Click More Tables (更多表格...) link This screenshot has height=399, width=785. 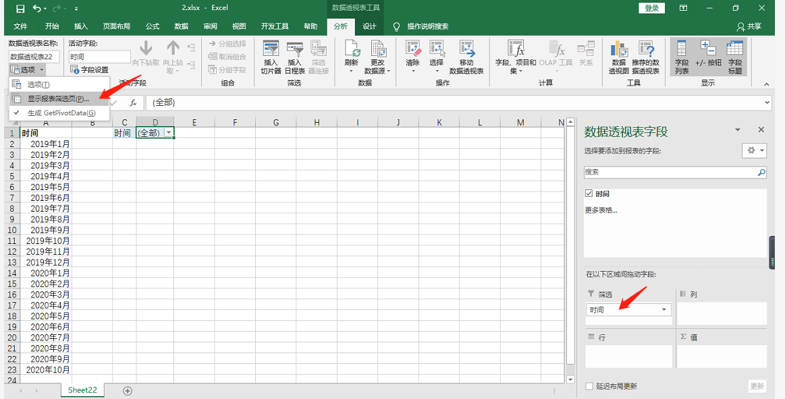(x=601, y=210)
